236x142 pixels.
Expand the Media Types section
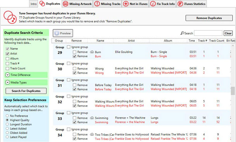click(26, 82)
